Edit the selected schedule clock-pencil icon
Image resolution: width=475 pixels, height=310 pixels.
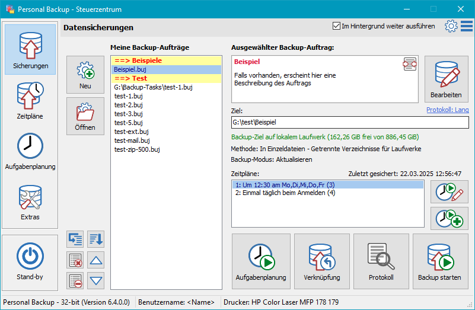click(450, 191)
